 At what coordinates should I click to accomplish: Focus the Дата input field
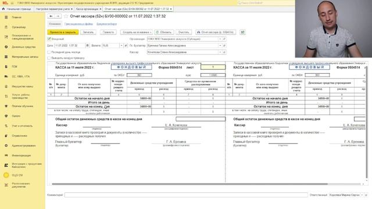(x=70, y=45)
